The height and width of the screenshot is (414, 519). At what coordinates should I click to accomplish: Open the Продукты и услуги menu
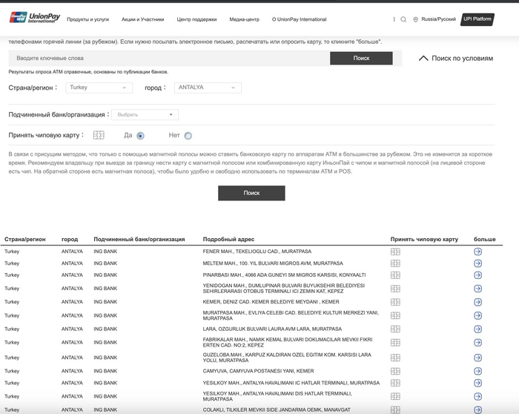(88, 19)
